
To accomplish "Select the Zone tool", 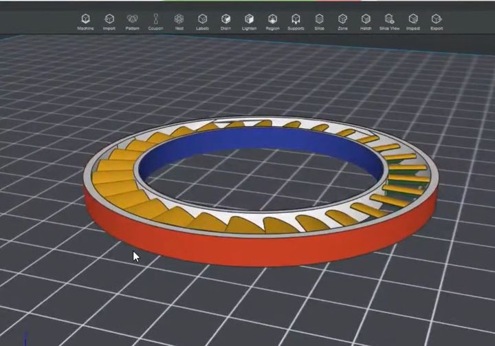I will [342, 21].
